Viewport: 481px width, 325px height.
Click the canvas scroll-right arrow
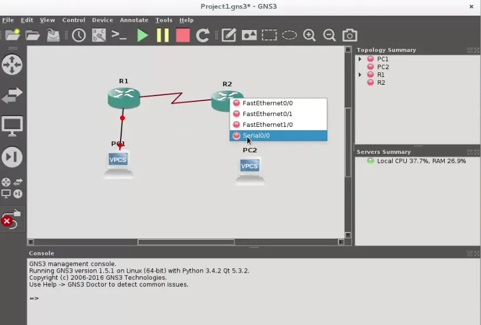pos(341,242)
